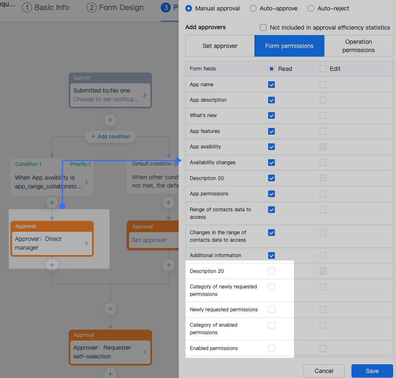Click the plus below the Set approver approval node
This screenshot has height=378, width=396.
(168, 265)
